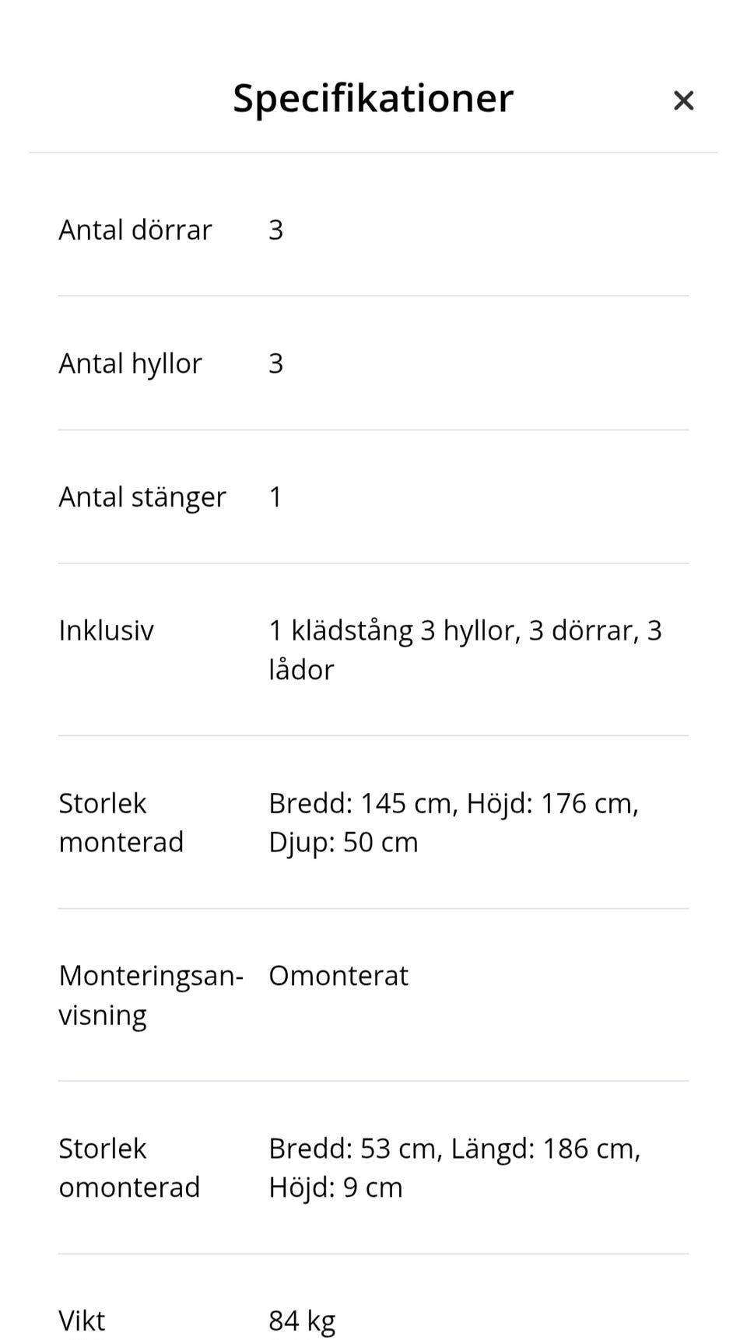Click the Antal hyllor label
The height and width of the screenshot is (1340, 747).
point(130,363)
